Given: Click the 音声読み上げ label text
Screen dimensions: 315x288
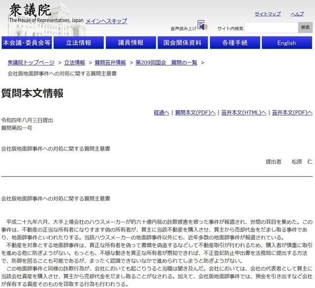Looking at the screenshot, I should coord(184,29).
